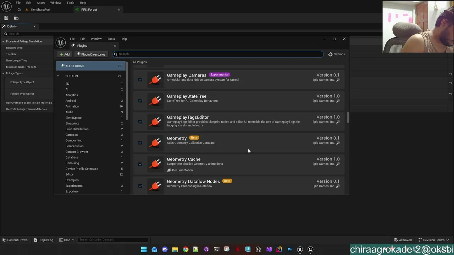Screen dimensions: 454x255
Task: Select the Editor plugin category
Action: click(91, 174)
